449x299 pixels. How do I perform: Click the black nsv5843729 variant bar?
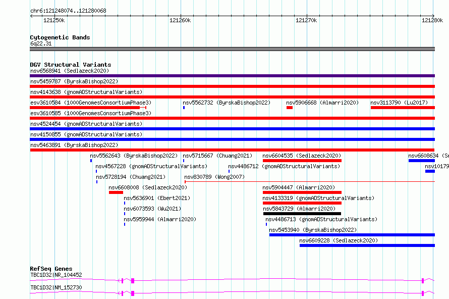click(302, 214)
